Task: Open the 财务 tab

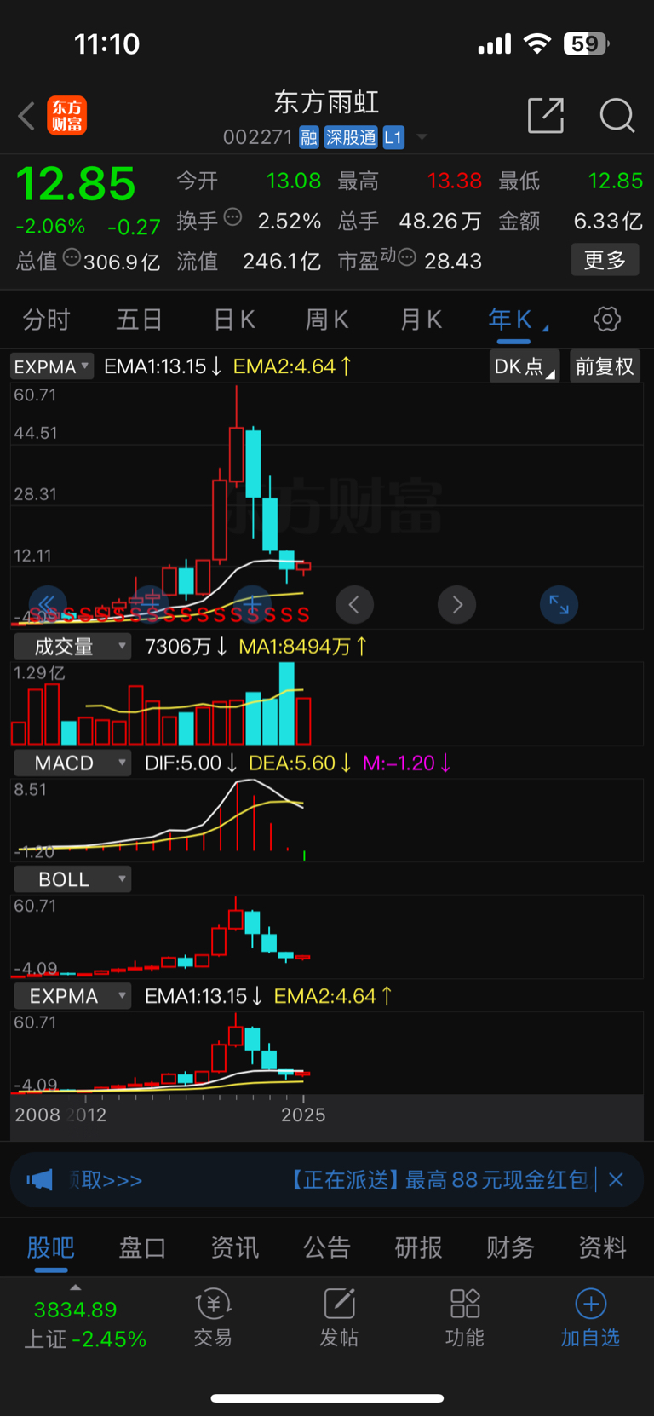Action: click(510, 1247)
